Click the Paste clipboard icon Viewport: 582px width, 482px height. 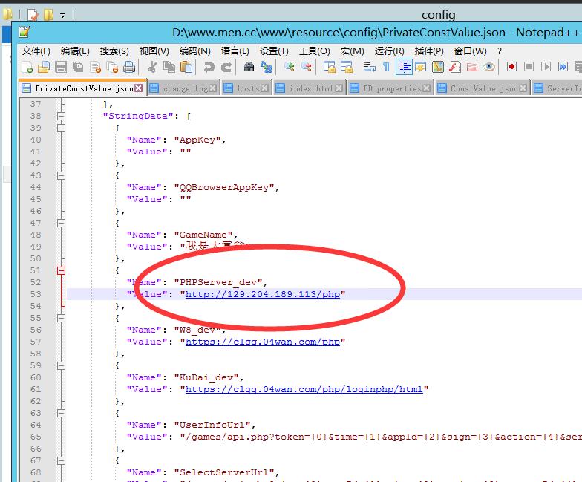pos(186,67)
